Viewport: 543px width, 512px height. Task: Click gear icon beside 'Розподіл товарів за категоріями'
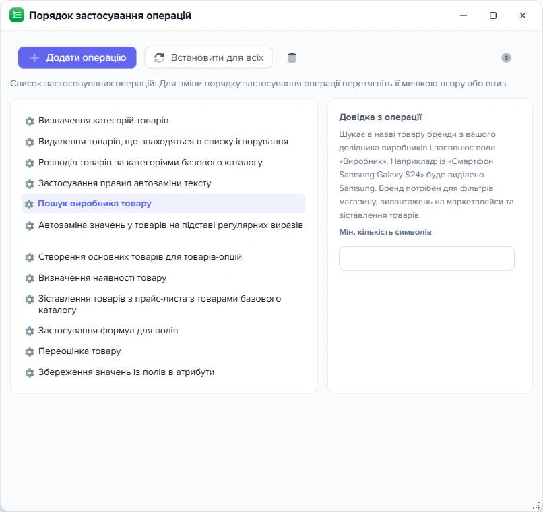[30, 163]
